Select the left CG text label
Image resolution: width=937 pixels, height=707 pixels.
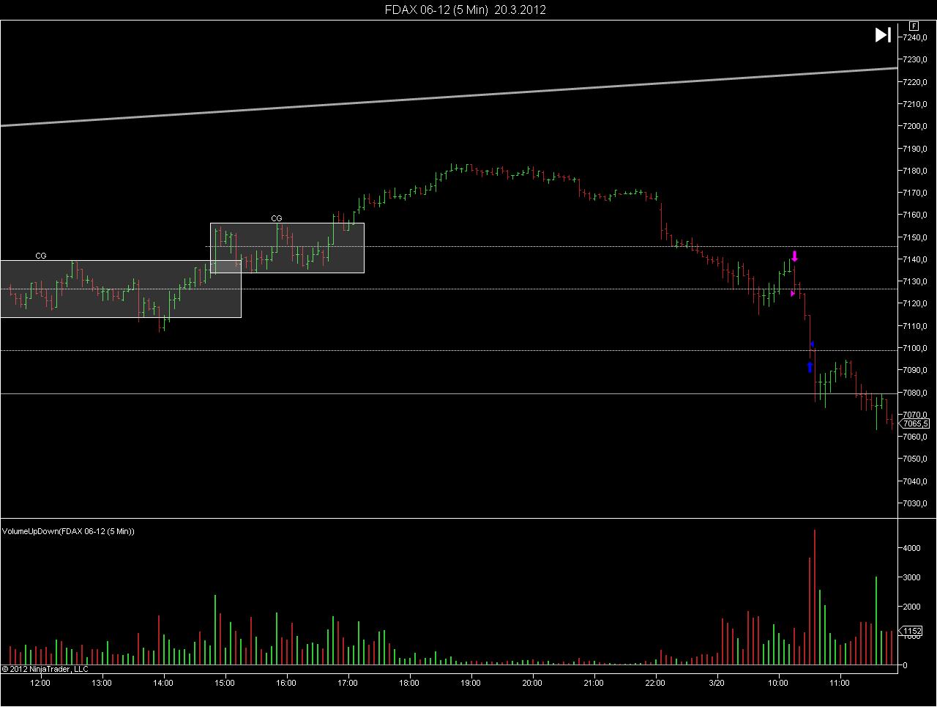(x=41, y=256)
